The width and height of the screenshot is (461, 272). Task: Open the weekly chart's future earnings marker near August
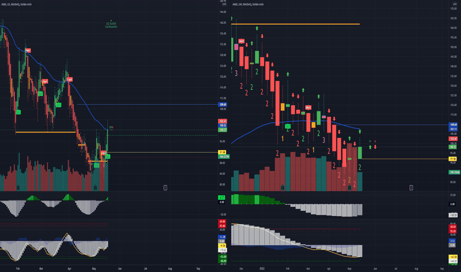[411, 187]
